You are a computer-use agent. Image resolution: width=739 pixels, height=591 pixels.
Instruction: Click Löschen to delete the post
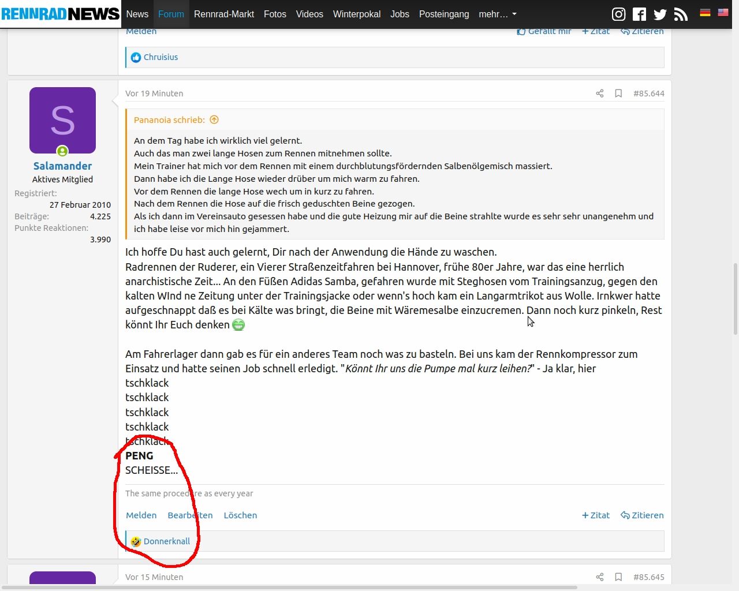pyautogui.click(x=240, y=515)
